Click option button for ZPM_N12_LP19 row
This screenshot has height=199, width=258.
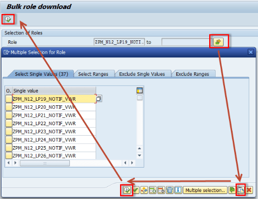click(x=9, y=99)
